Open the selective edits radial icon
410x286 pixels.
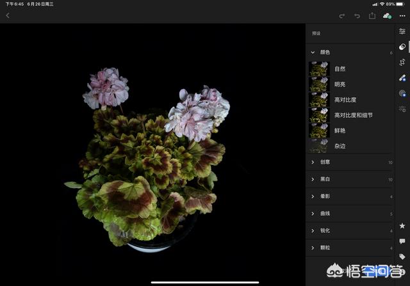pos(402,93)
